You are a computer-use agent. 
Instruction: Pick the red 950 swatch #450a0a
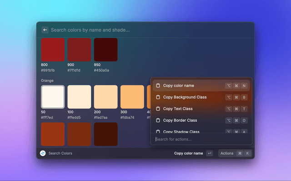pyautogui.click(x=105, y=49)
